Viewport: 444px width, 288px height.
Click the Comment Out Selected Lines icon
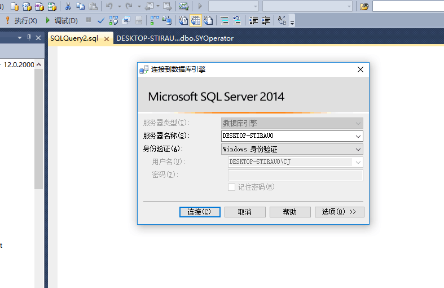[x=225, y=20]
